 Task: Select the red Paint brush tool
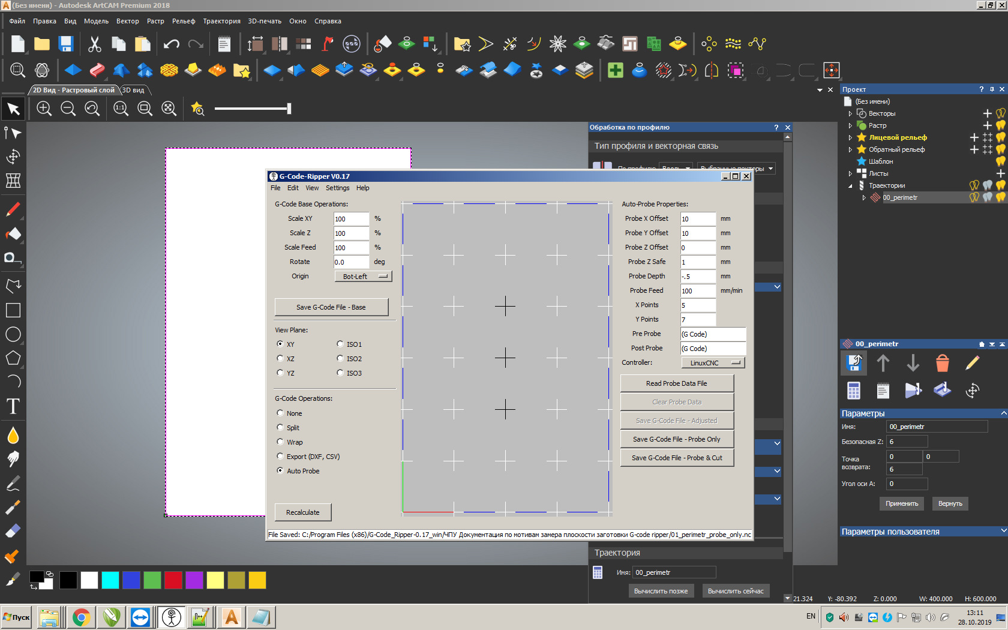pyautogui.click(x=13, y=209)
